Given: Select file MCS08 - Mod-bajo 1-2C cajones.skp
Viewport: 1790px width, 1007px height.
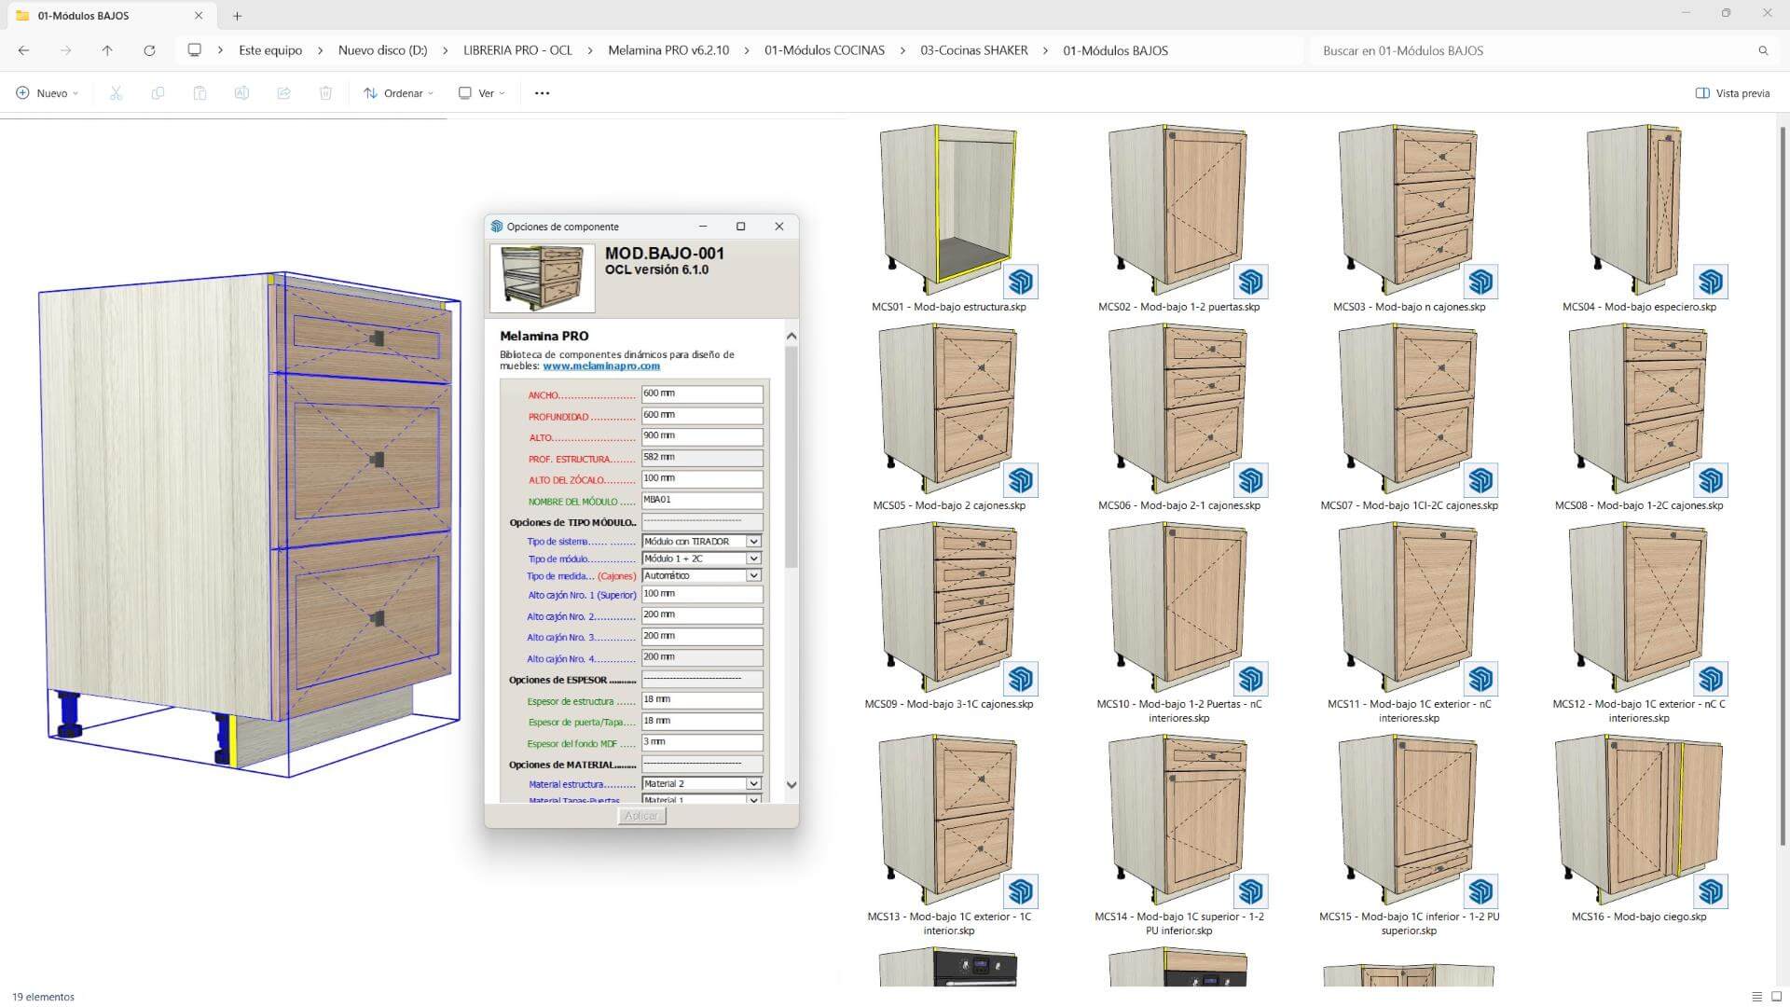Looking at the screenshot, I should click(x=1639, y=417).
